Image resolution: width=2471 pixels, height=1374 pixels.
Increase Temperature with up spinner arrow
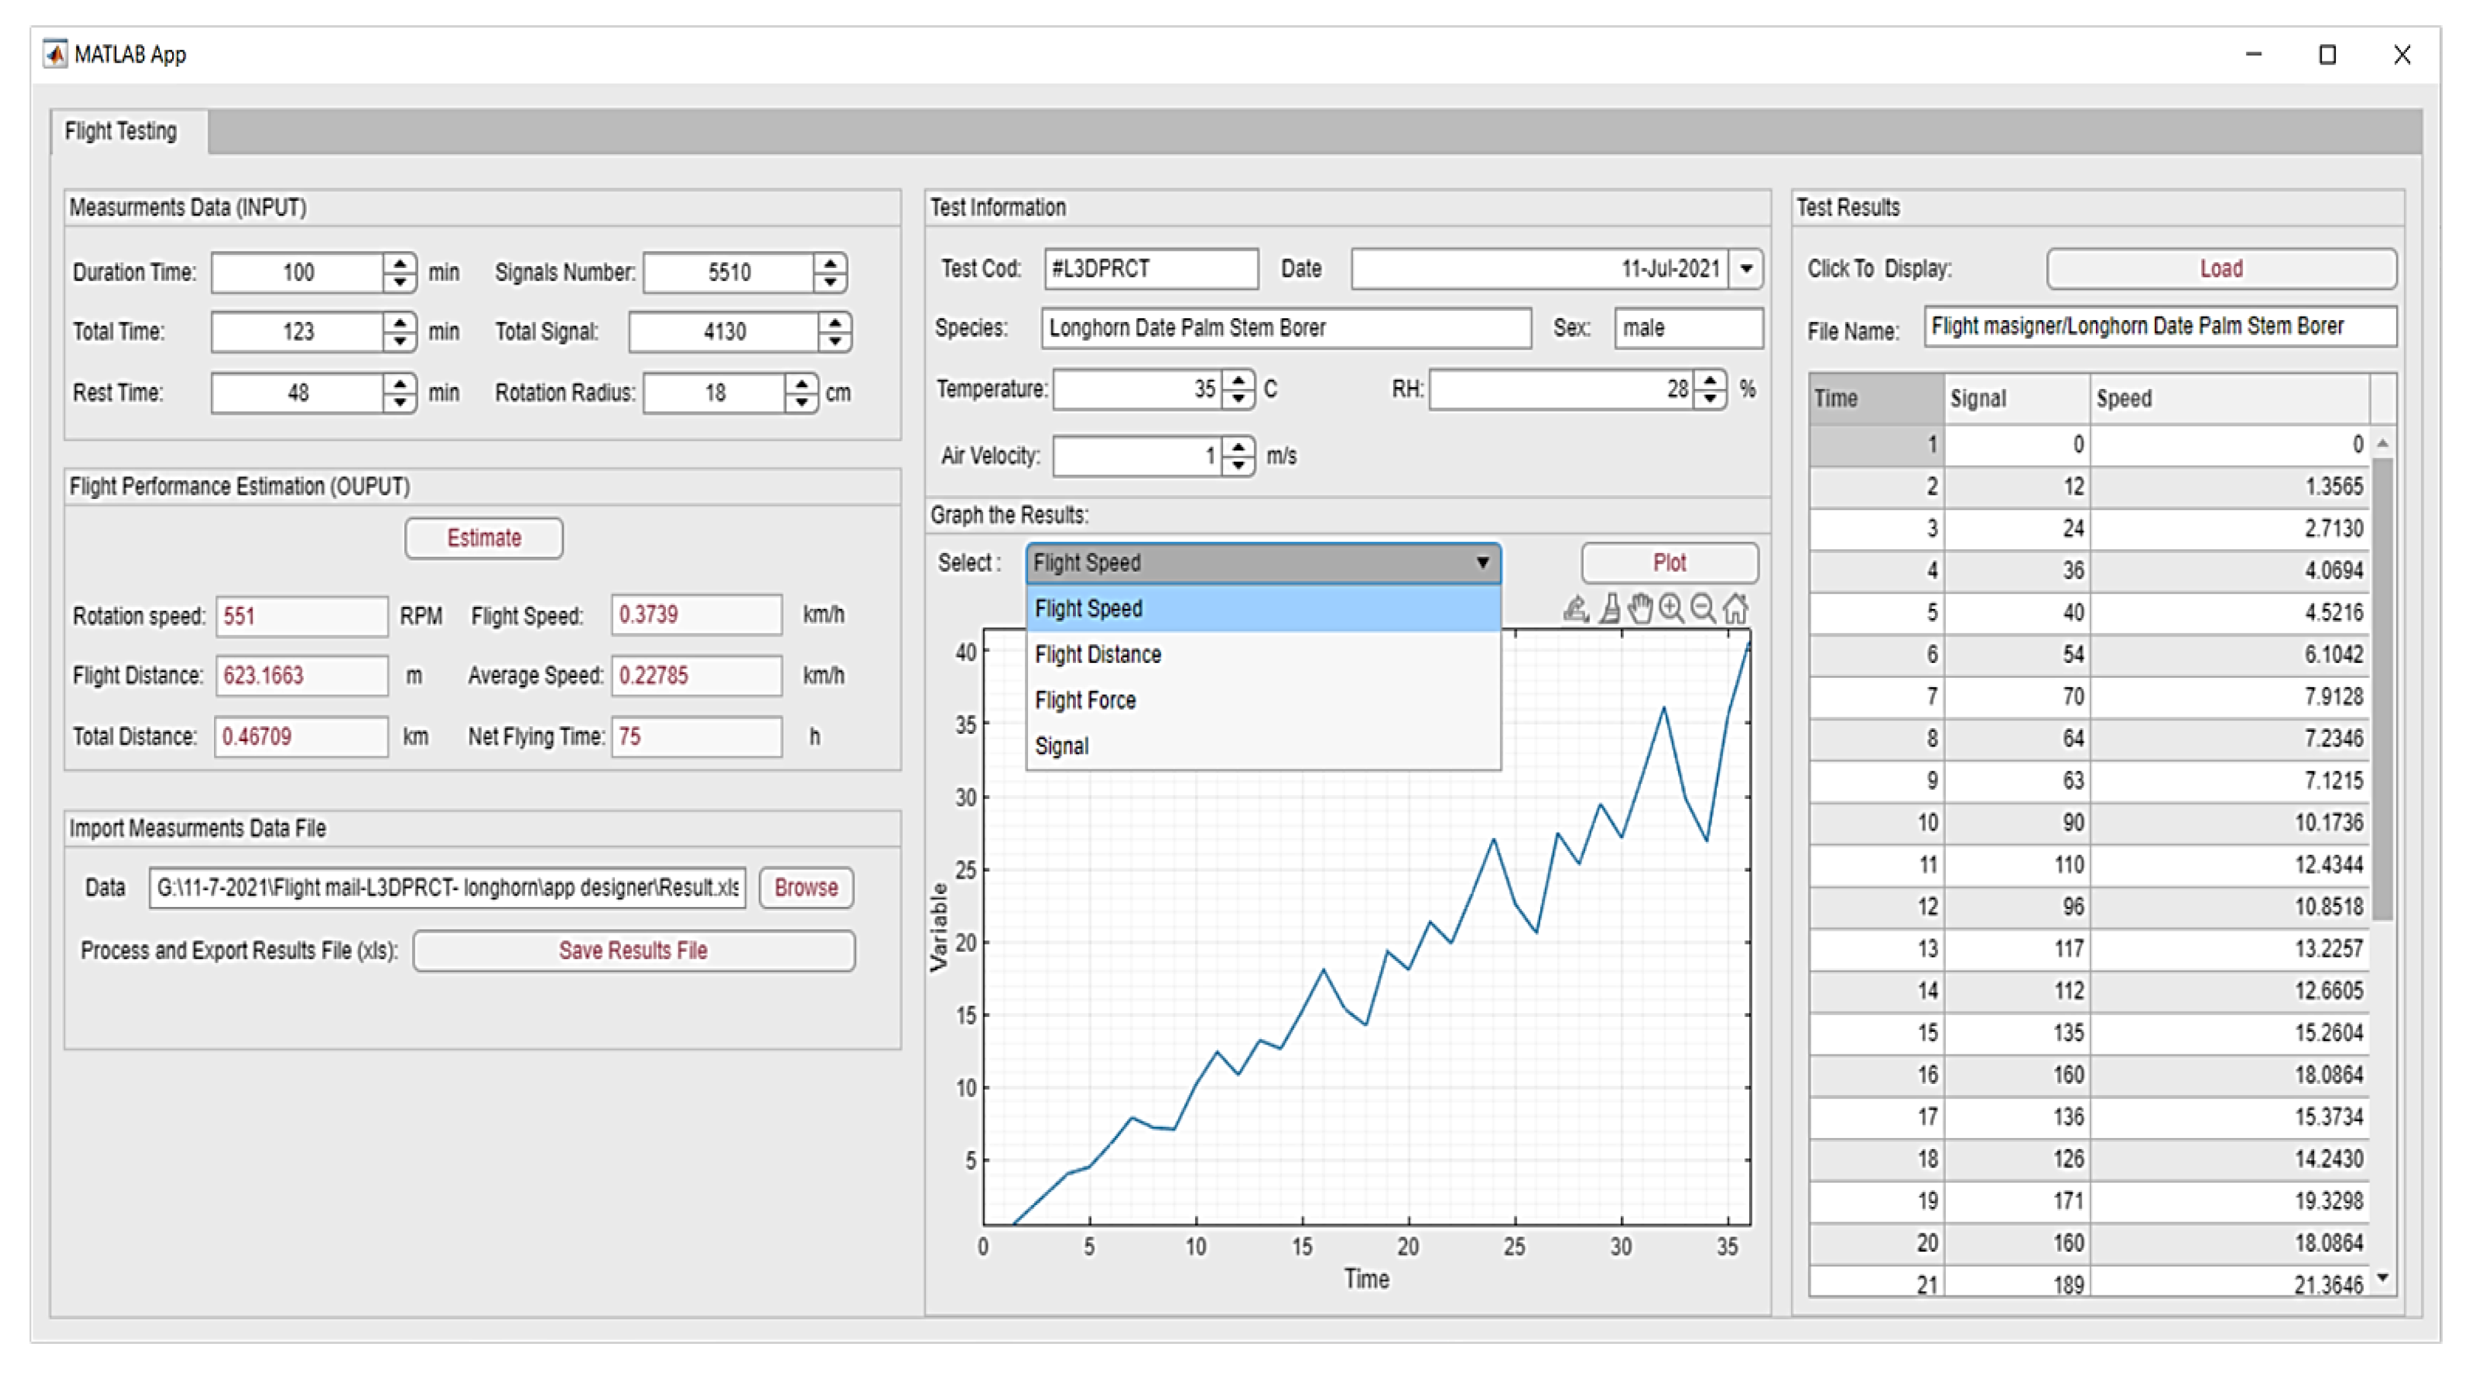(1238, 380)
